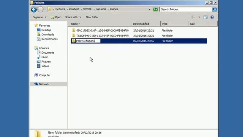This screenshot has height=137, width=243.
Task: Expand the arrow after Network in the path
Action: (67, 9)
